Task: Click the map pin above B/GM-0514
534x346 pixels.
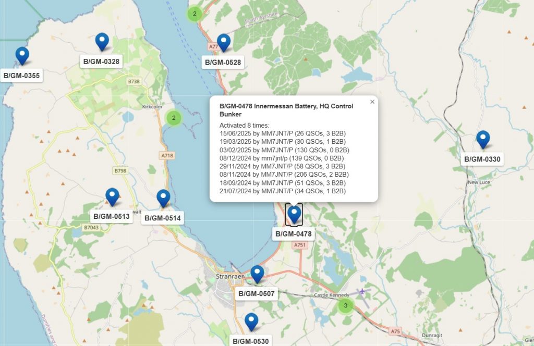Action: [x=163, y=198]
